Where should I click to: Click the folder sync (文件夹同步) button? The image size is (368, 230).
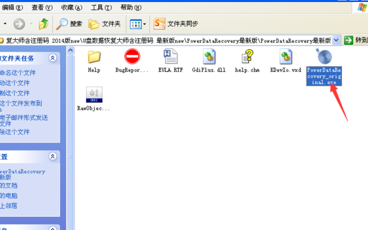pyautogui.click(x=176, y=23)
